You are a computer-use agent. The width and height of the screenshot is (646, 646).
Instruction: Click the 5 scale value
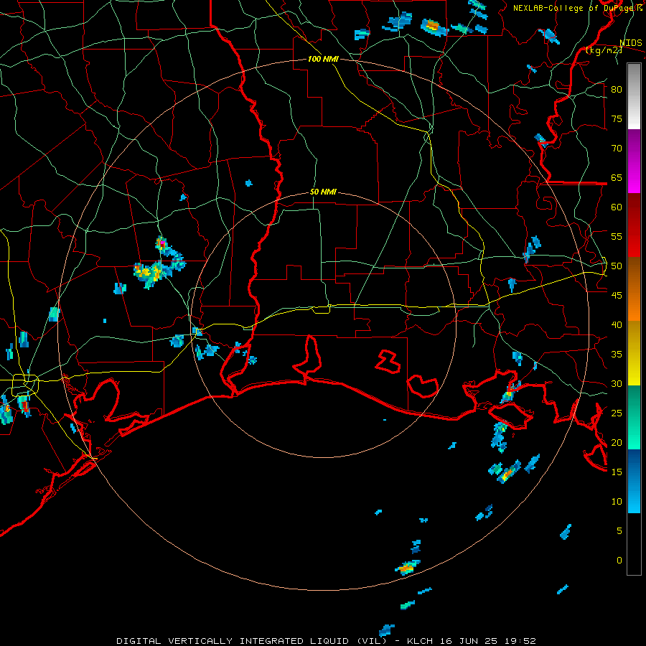click(619, 531)
